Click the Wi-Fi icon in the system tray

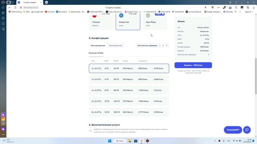click(234, 141)
